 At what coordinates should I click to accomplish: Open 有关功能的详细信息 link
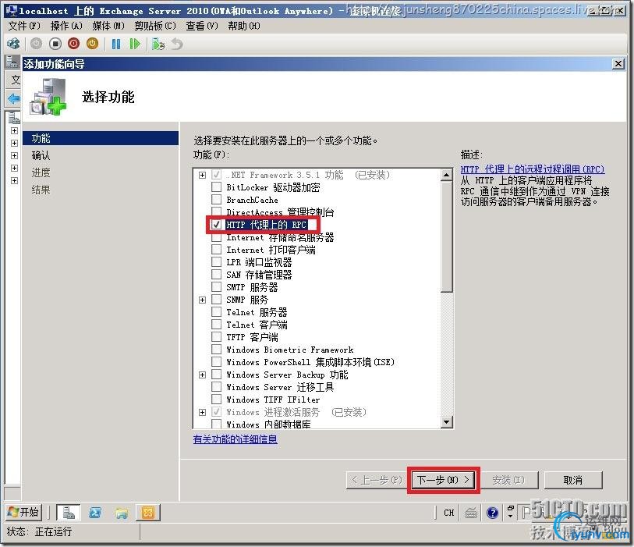pyautogui.click(x=236, y=439)
